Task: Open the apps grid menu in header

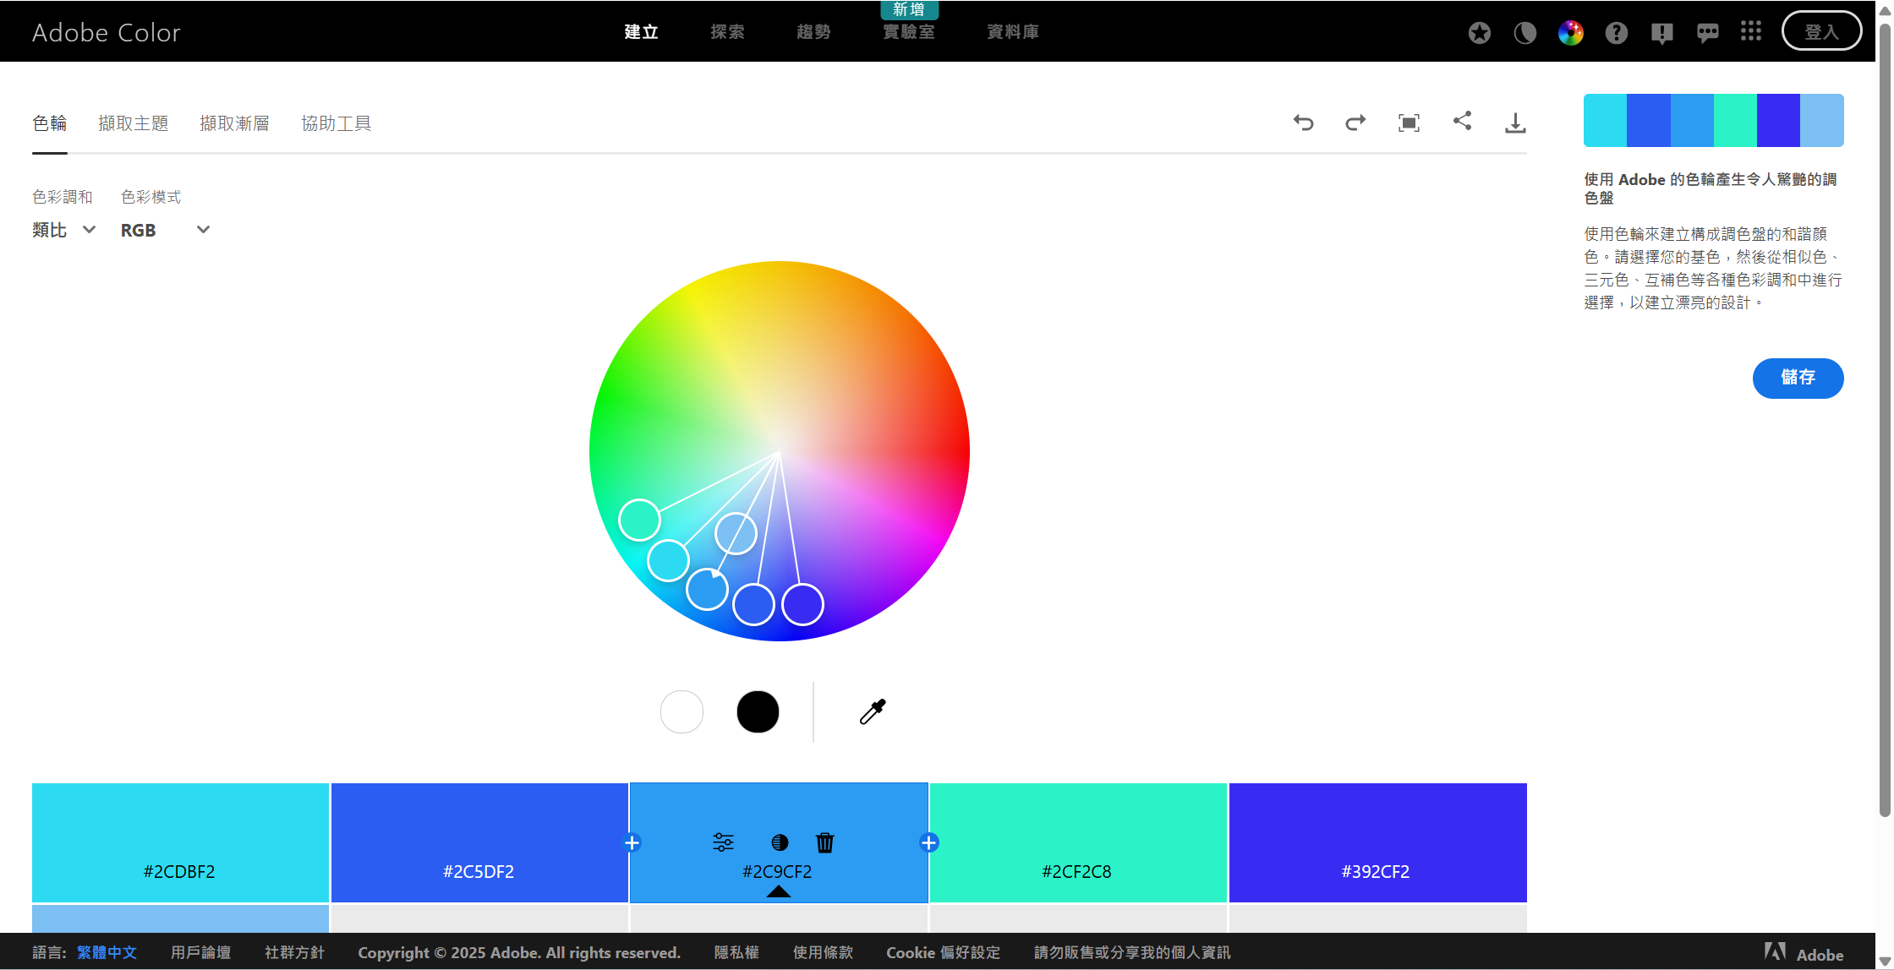Action: point(1750,32)
